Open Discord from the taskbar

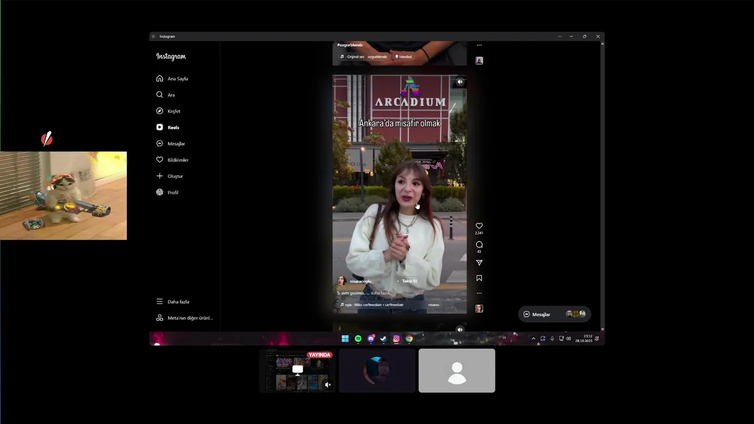click(371, 339)
